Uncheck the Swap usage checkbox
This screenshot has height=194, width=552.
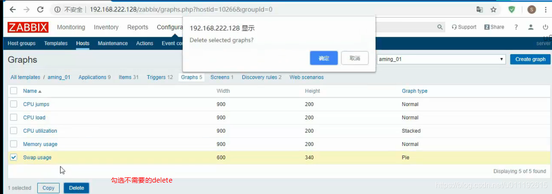click(13, 157)
